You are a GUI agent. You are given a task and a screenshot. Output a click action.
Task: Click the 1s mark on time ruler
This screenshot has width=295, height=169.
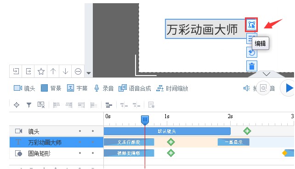click(x=167, y=116)
